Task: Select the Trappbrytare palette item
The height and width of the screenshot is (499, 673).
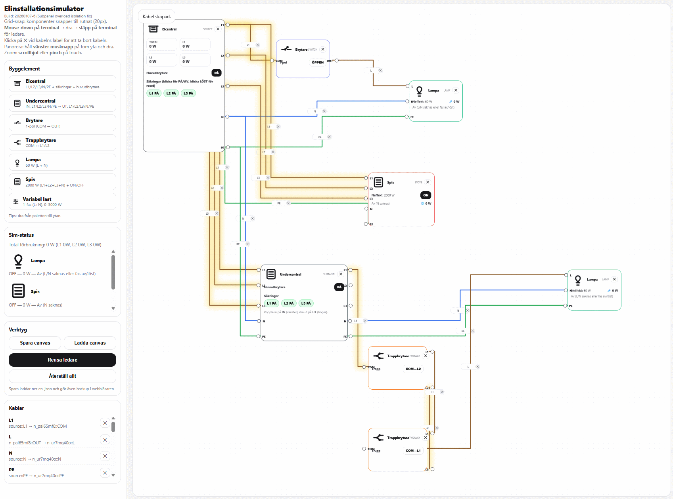Action: [x=62, y=143]
